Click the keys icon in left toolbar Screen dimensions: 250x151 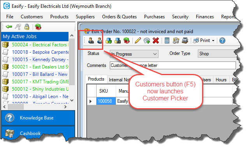pos(18,27)
